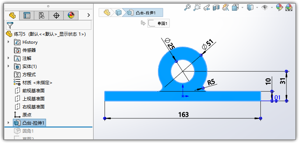Click the 10 thickness dimension

click(x=268, y=81)
